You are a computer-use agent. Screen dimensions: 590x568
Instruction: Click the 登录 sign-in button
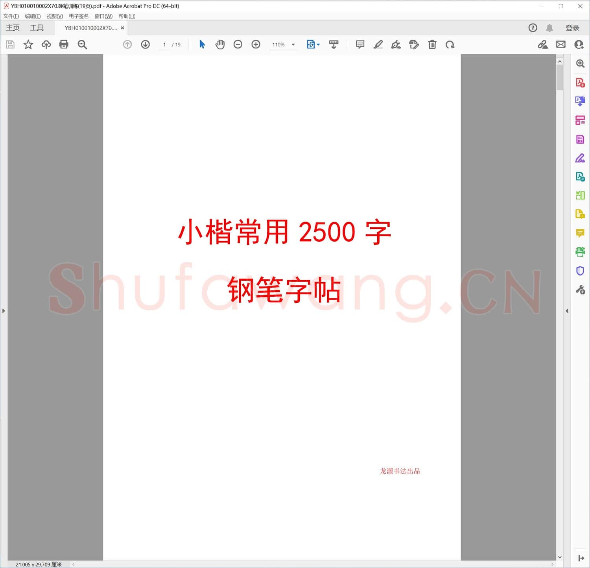click(572, 28)
